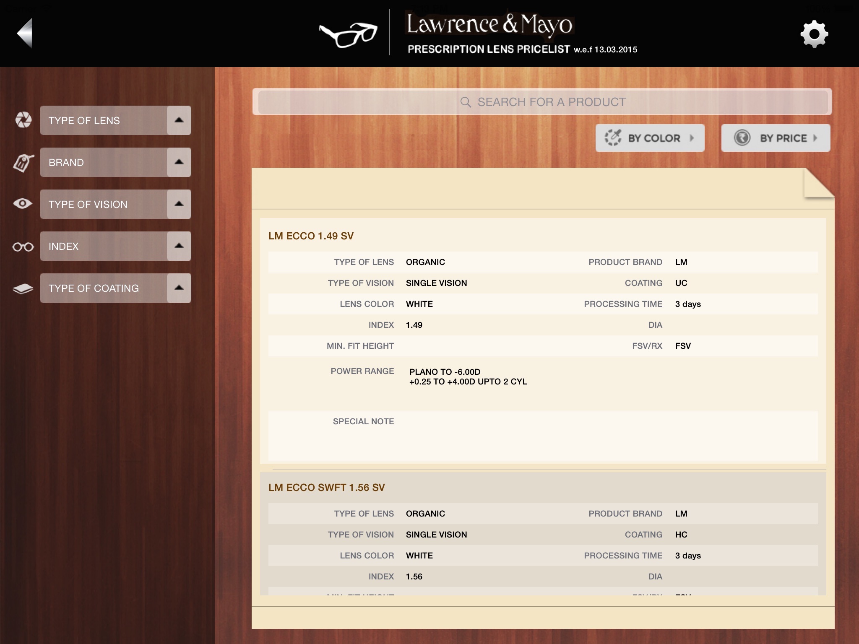Tap the back arrow icon
Screen dimensions: 859x644
pyautogui.click(x=25, y=33)
